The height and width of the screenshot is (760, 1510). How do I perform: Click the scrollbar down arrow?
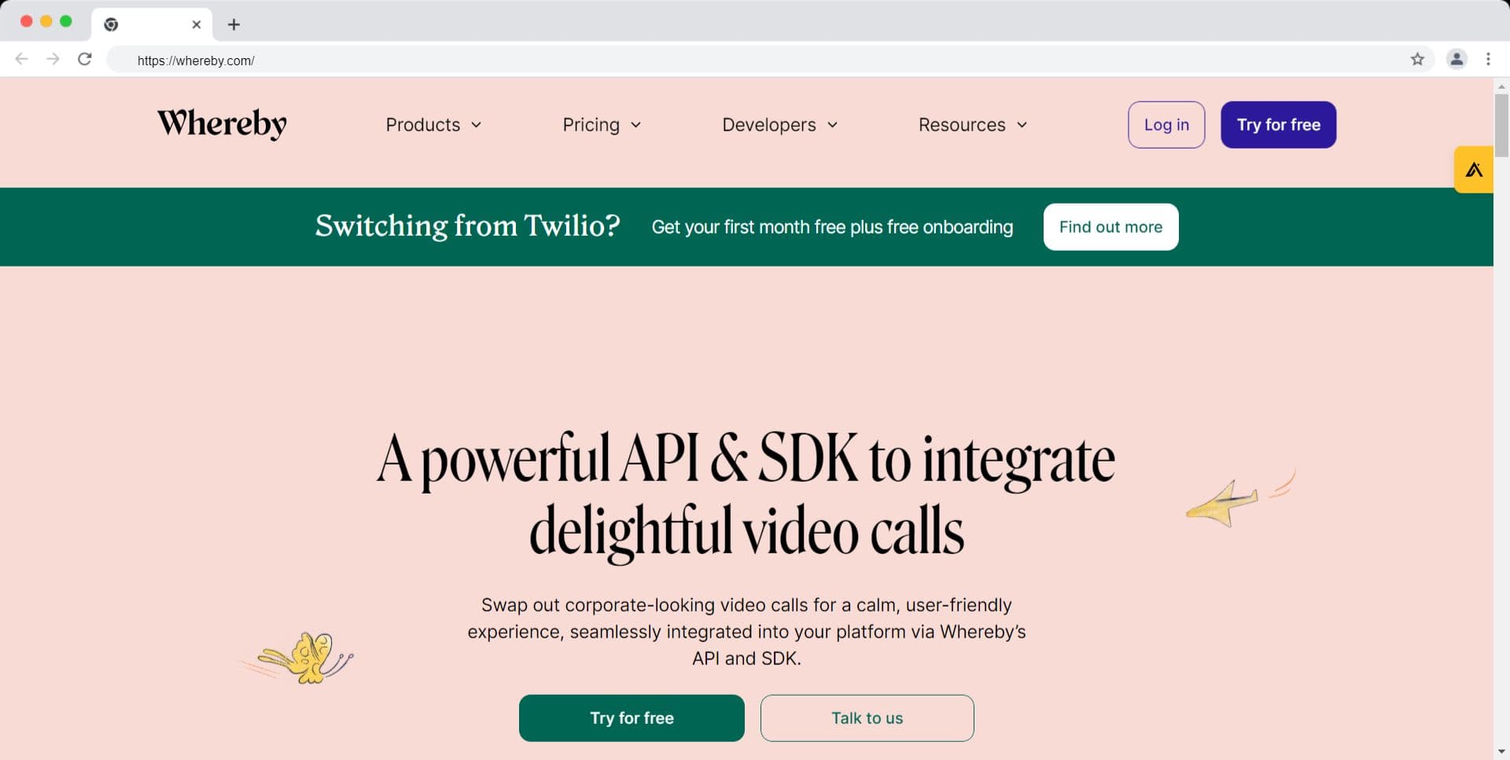tap(1501, 752)
